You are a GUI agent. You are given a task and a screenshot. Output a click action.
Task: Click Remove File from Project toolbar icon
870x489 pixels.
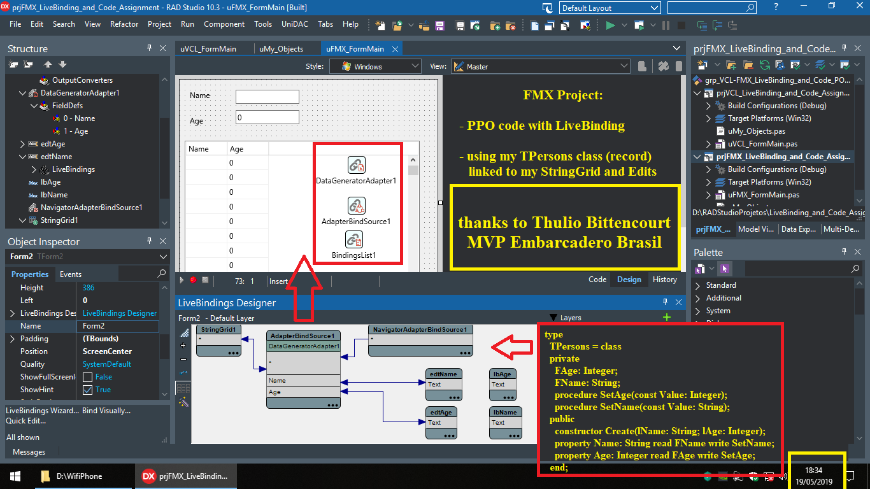coord(510,25)
